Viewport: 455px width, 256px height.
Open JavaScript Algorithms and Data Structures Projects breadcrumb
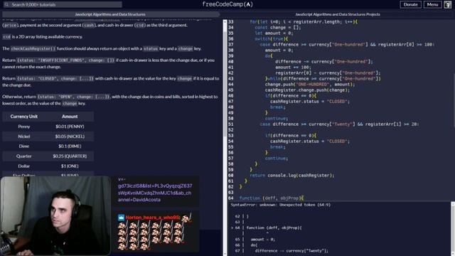[338, 14]
